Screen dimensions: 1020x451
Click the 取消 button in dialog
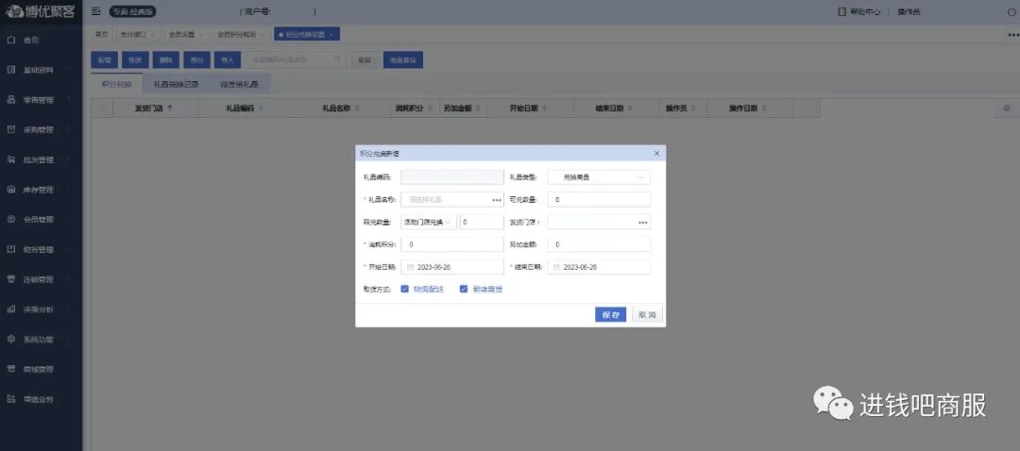click(x=647, y=314)
